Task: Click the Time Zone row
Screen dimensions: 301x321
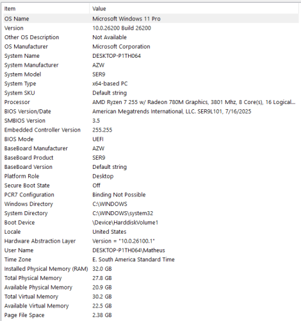Action: [x=151, y=259]
